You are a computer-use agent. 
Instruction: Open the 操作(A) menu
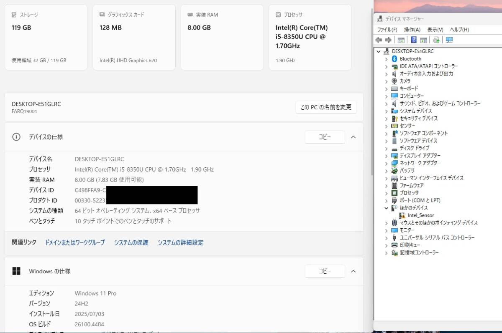(412, 30)
